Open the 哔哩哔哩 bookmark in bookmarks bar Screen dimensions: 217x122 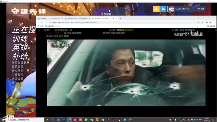click(52, 26)
